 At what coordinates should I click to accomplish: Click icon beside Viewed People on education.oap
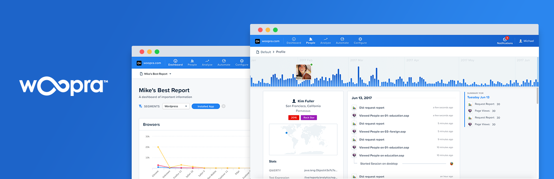354,155
